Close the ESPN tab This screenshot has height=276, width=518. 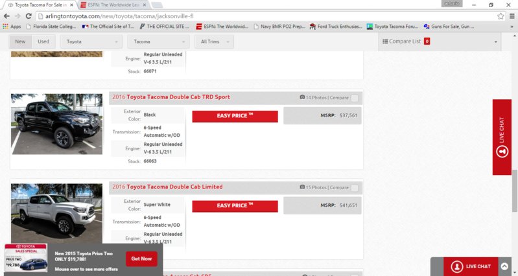[145, 5]
